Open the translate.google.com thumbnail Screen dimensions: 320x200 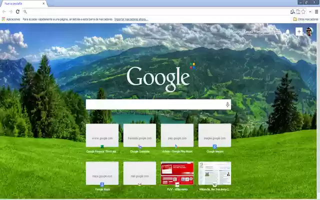(x=140, y=135)
